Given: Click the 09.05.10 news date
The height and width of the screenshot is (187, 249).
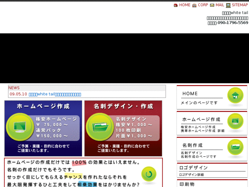Looking at the screenshot, I should point(18,94).
